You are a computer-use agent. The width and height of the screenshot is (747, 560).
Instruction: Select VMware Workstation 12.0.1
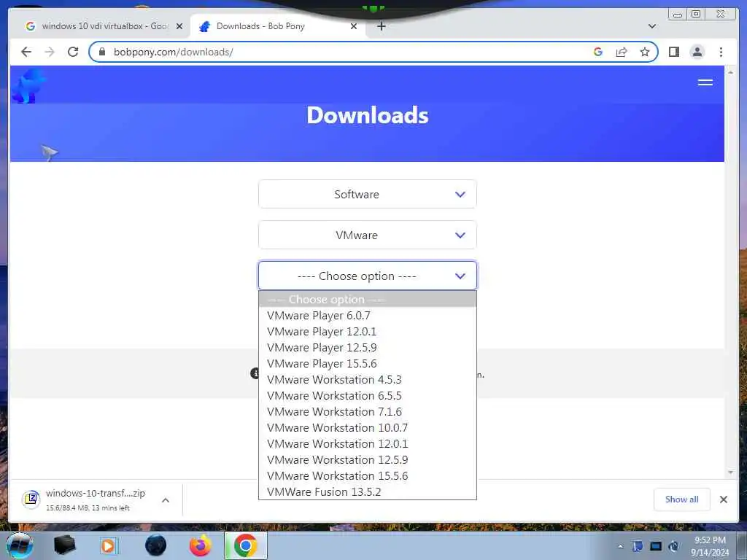coord(368,444)
